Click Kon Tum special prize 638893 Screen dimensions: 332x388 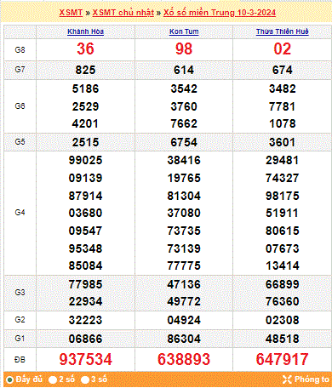tap(184, 359)
